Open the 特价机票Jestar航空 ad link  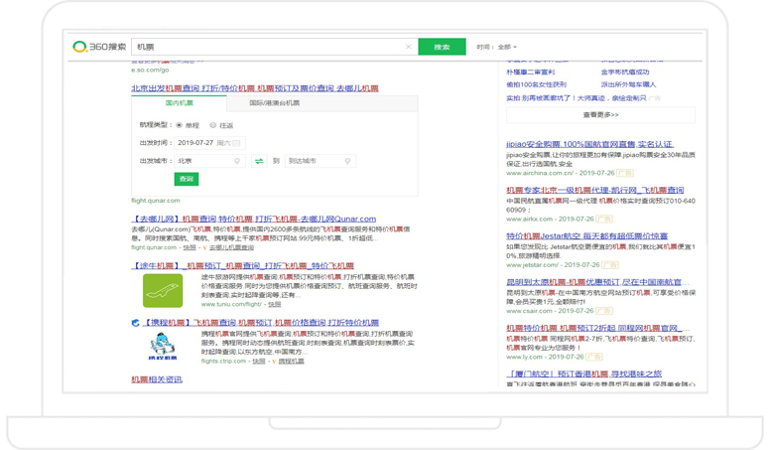[x=586, y=236]
